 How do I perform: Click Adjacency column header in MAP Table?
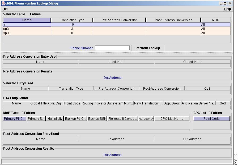146,119
